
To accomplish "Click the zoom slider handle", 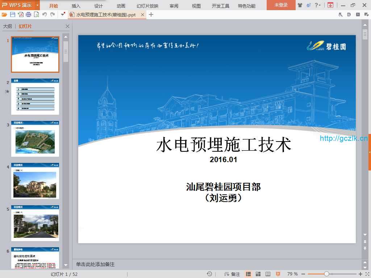I will pos(326,274).
